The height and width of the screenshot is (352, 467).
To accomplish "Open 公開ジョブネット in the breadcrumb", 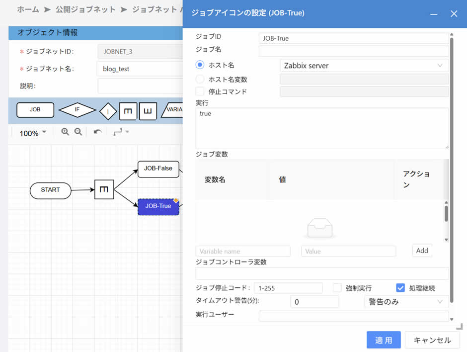I will coord(85,9).
